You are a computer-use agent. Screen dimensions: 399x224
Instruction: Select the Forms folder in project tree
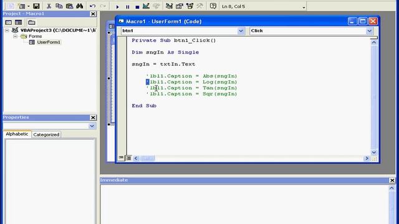(35, 36)
